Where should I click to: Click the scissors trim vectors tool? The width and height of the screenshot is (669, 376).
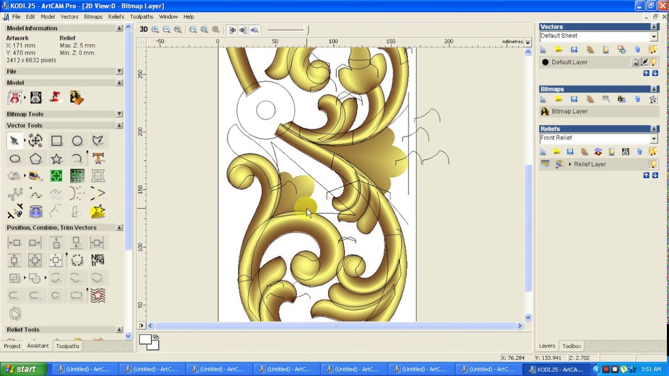(15, 211)
